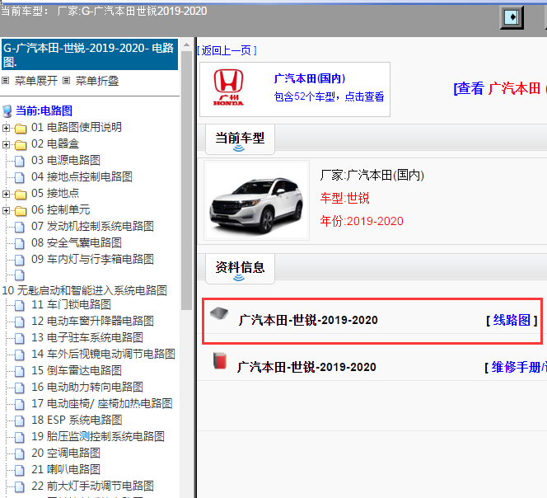Click page icon of 08 安全气囊电路图

coord(20,243)
